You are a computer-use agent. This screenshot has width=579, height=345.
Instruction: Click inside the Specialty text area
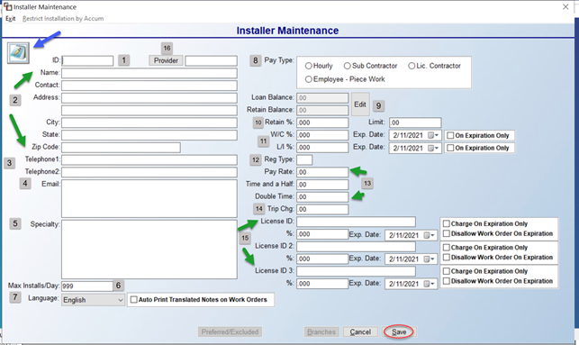click(149, 250)
